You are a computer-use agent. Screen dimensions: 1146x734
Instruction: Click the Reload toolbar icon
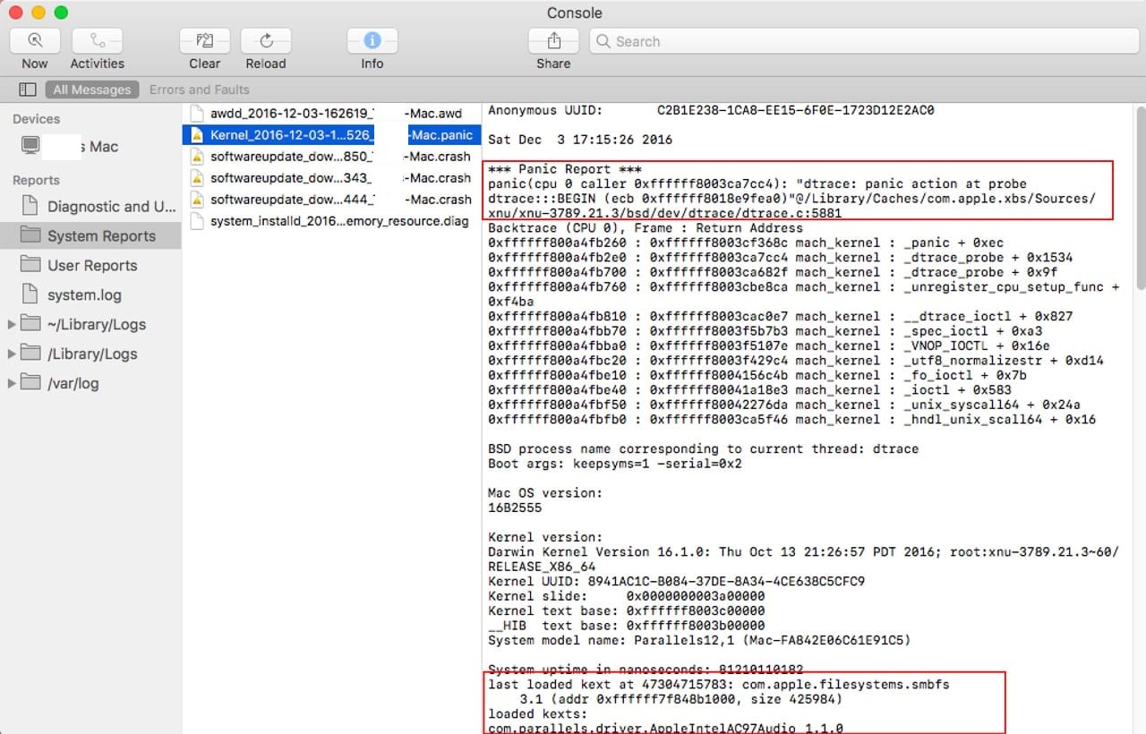point(266,41)
